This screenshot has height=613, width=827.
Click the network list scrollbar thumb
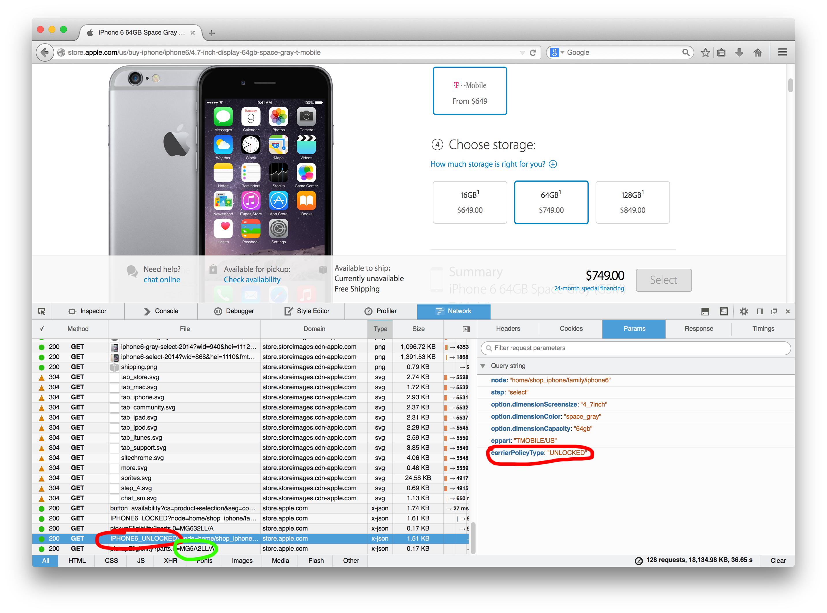[473, 538]
